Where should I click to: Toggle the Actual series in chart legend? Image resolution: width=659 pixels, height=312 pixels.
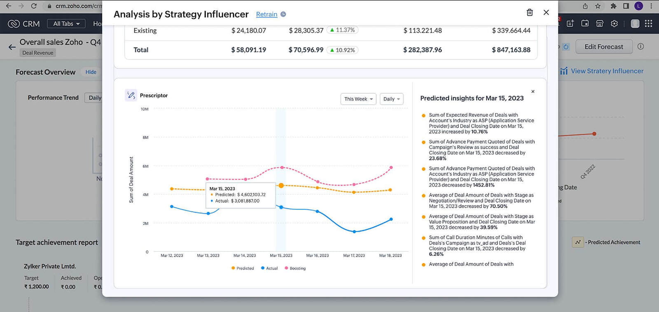(x=269, y=268)
